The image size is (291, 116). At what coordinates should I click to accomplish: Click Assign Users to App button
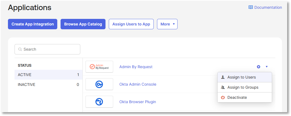pos(131,24)
